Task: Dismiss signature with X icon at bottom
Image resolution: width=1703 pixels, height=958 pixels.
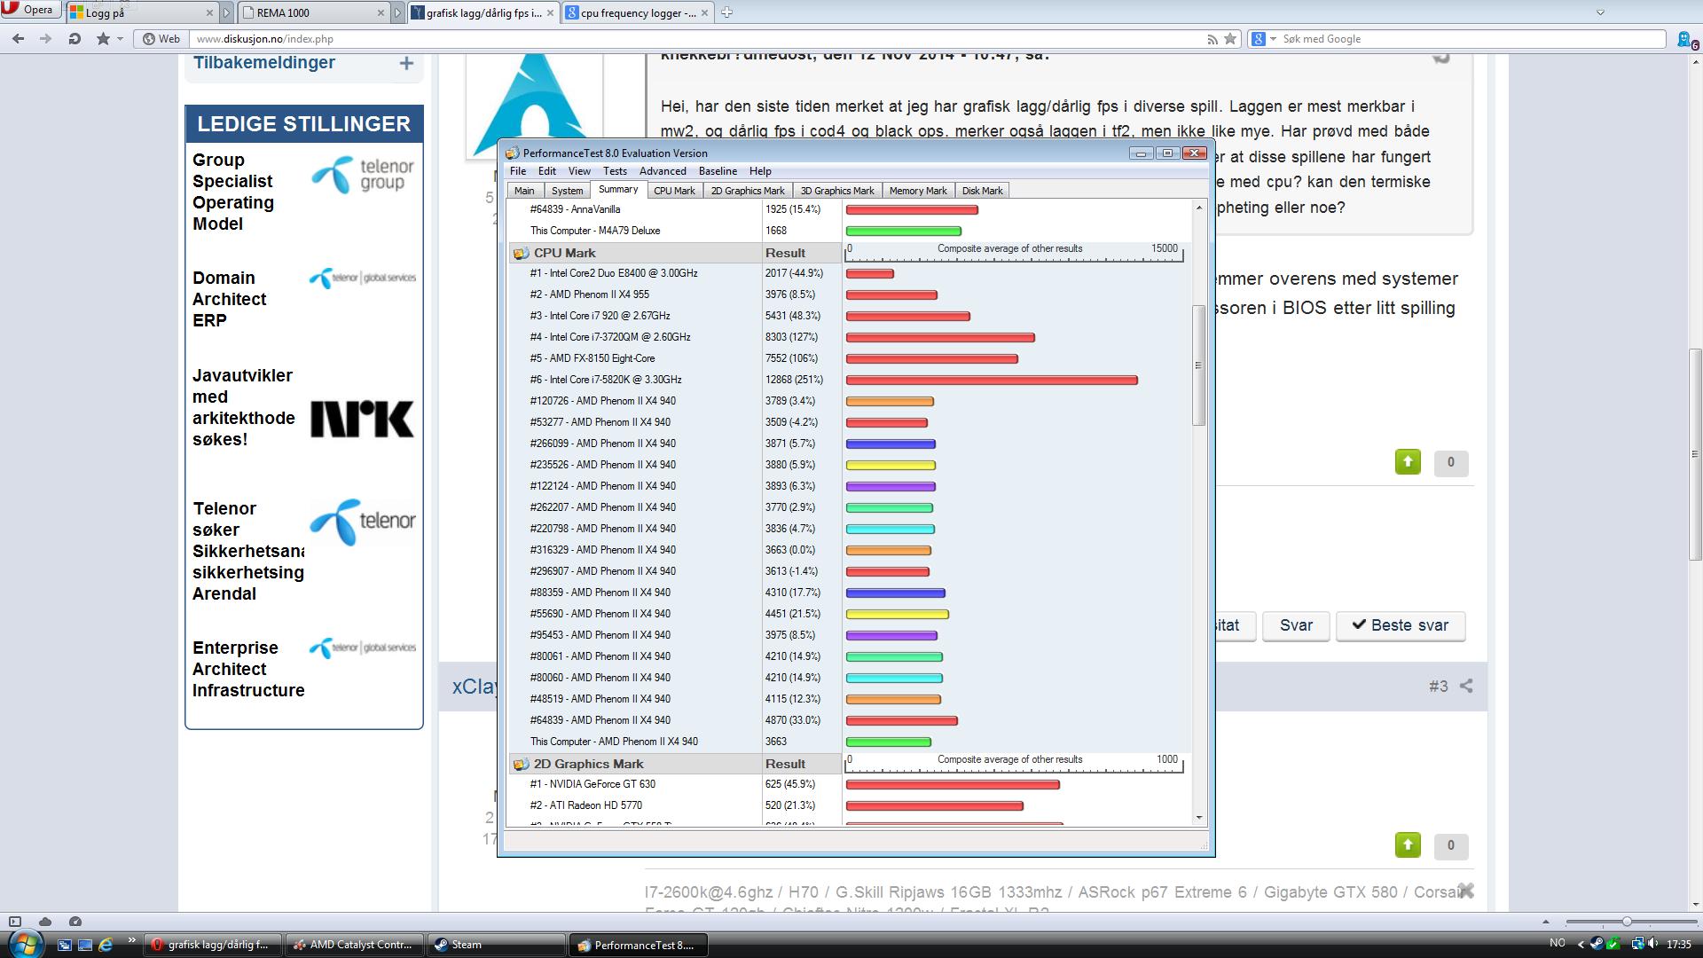Action: (x=1465, y=891)
